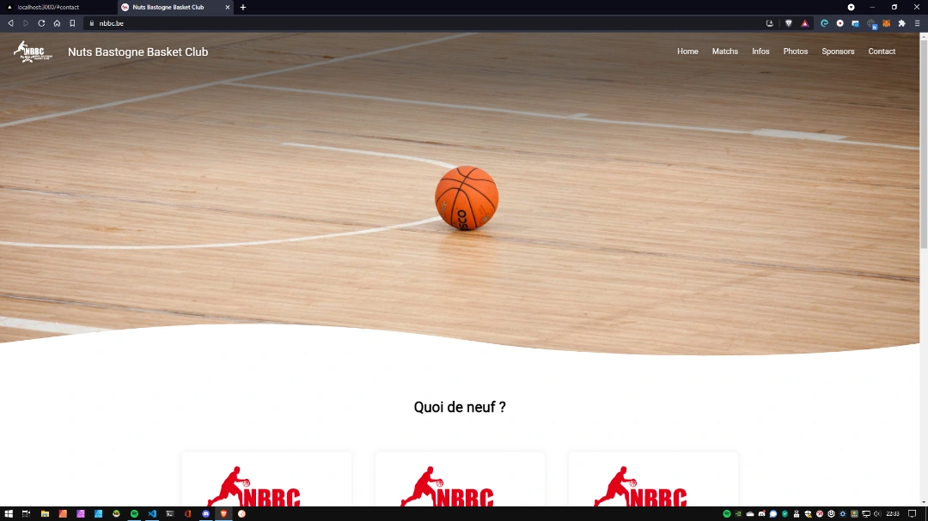The height and width of the screenshot is (521, 928).
Task: Open the Extensions puzzle-piece menu
Action: (902, 23)
